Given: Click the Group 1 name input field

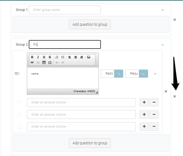Looking at the screenshot, I should [65, 10].
